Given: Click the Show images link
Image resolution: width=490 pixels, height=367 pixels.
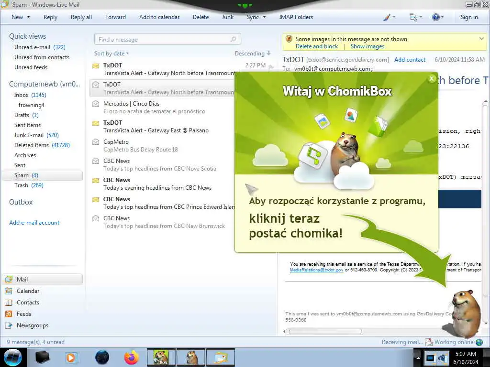Looking at the screenshot, I should [x=367, y=46].
